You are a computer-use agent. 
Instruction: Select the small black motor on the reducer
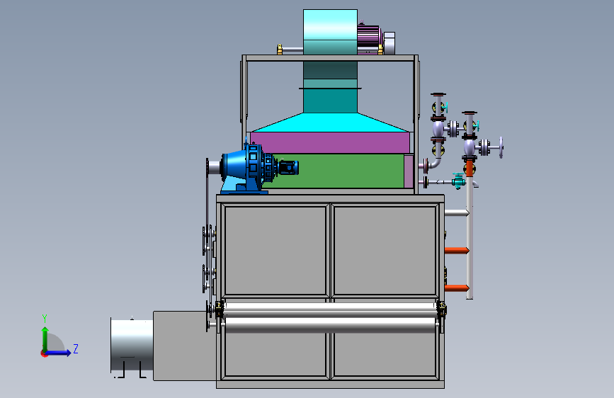click(x=289, y=168)
